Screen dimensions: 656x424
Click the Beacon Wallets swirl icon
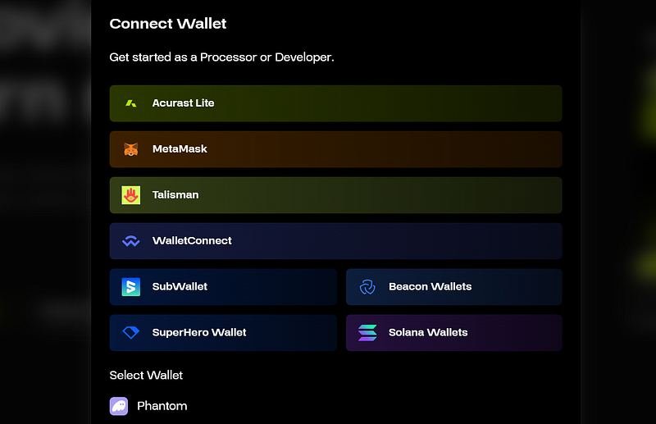pyautogui.click(x=367, y=287)
